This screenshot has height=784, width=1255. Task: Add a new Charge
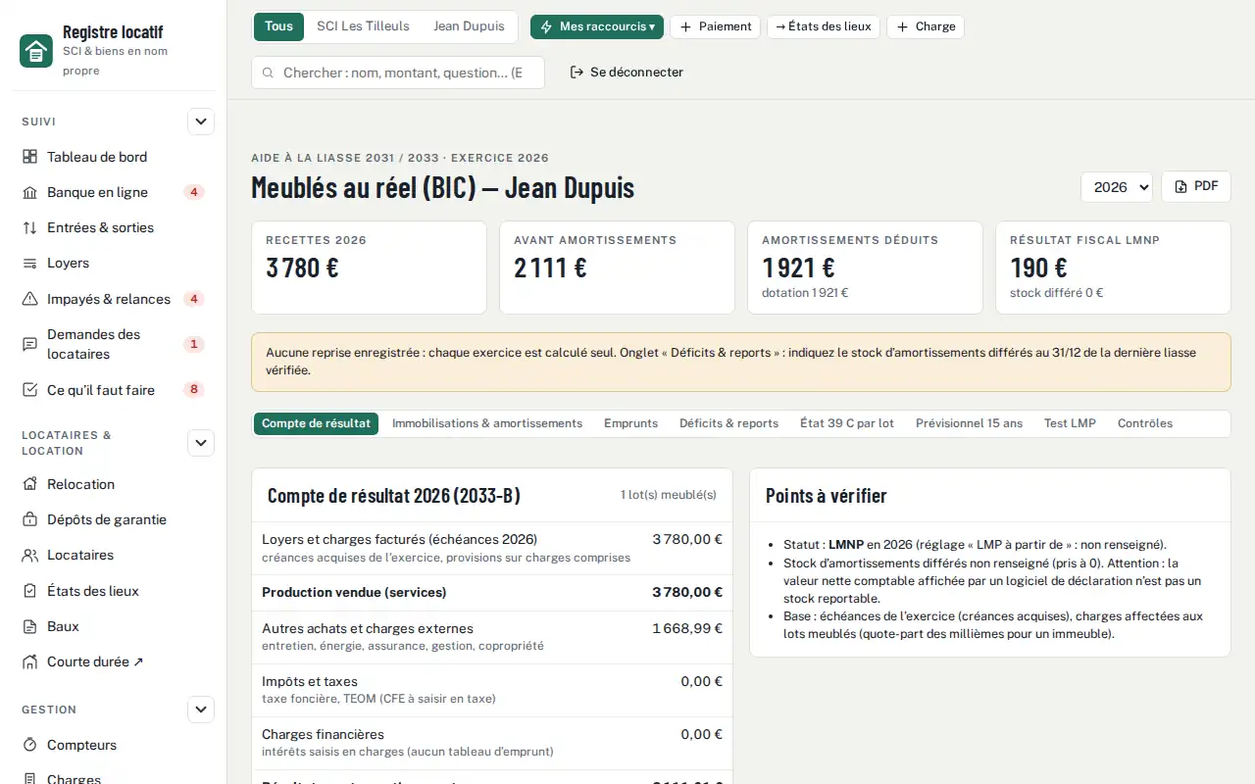(x=926, y=26)
